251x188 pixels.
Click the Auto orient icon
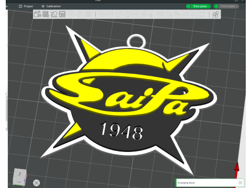(x=54, y=14)
